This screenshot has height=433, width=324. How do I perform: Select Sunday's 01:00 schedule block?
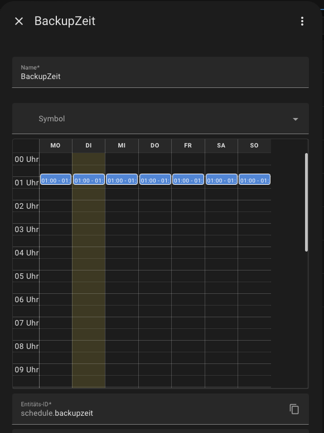point(254,179)
